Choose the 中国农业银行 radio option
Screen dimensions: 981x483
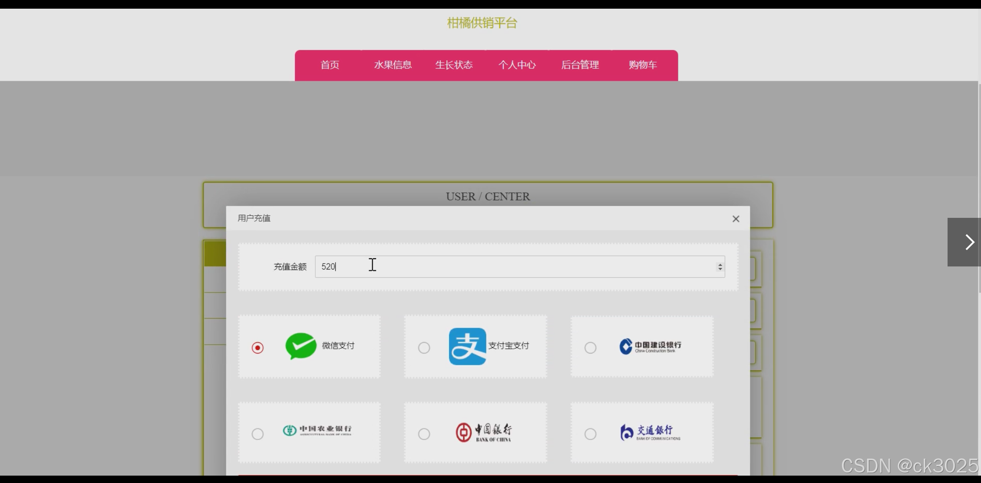[x=258, y=434]
